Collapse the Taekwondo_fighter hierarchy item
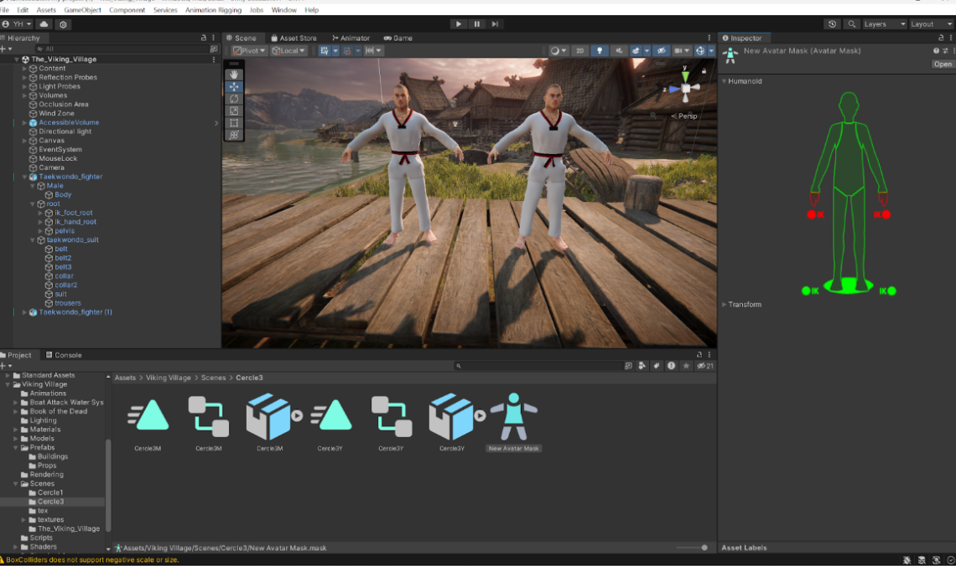The image size is (956, 566). coord(24,178)
